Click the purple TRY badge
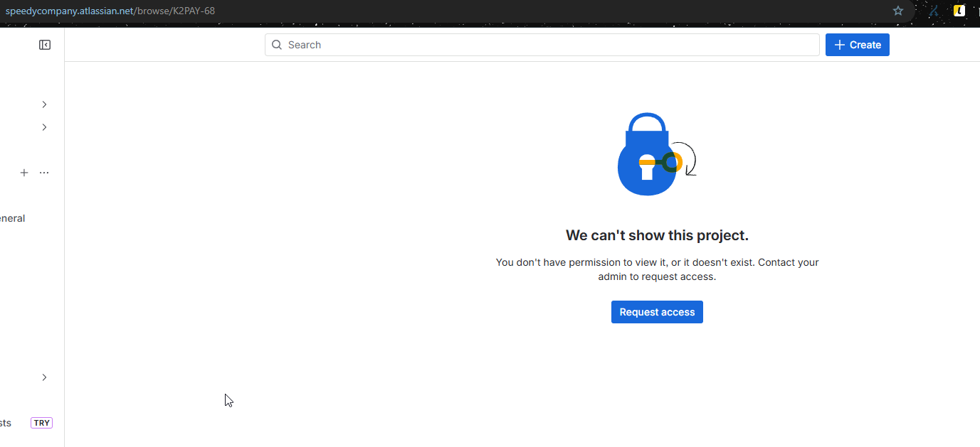This screenshot has height=447, width=980. tap(41, 423)
